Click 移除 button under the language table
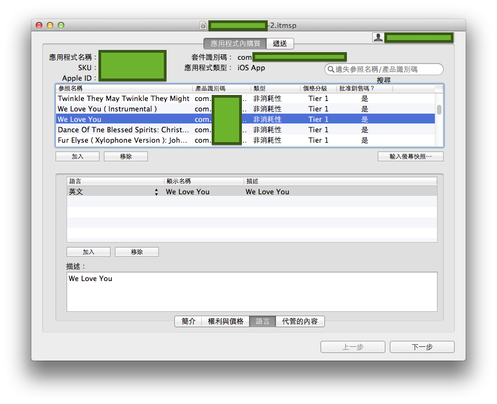Viewport: 497px width, 404px height. 137,252
